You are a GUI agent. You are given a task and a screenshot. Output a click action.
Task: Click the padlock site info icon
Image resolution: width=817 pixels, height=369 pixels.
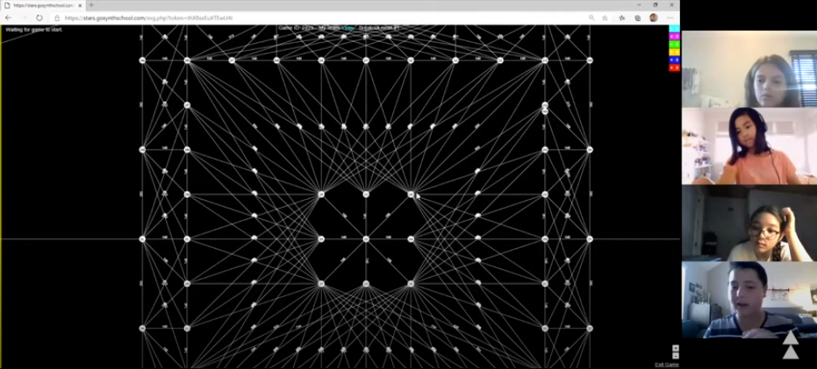[57, 18]
